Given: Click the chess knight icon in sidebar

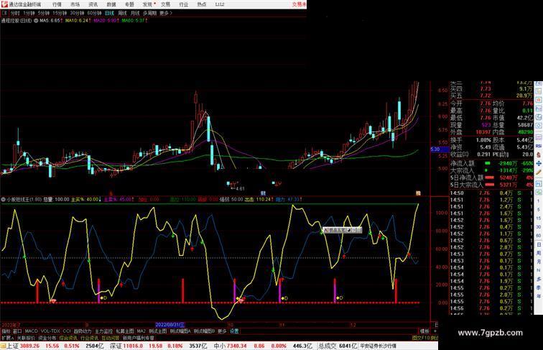Looking at the screenshot, I should pyautogui.click(x=539, y=155).
